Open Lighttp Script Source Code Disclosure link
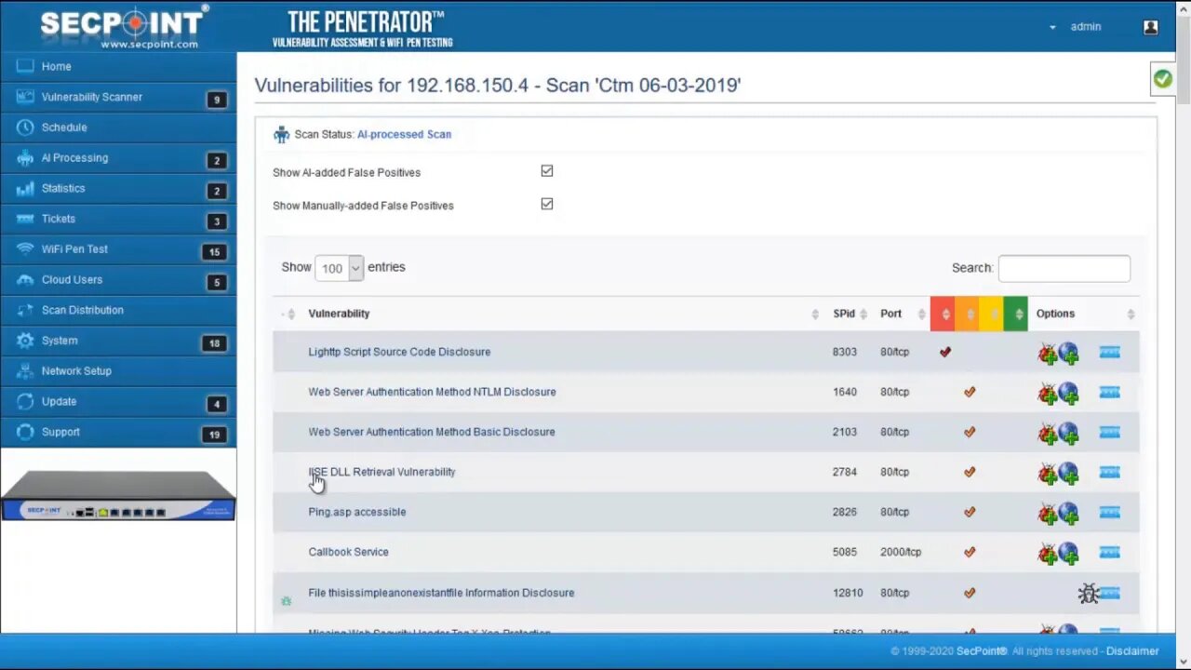1191x670 pixels. pos(399,352)
